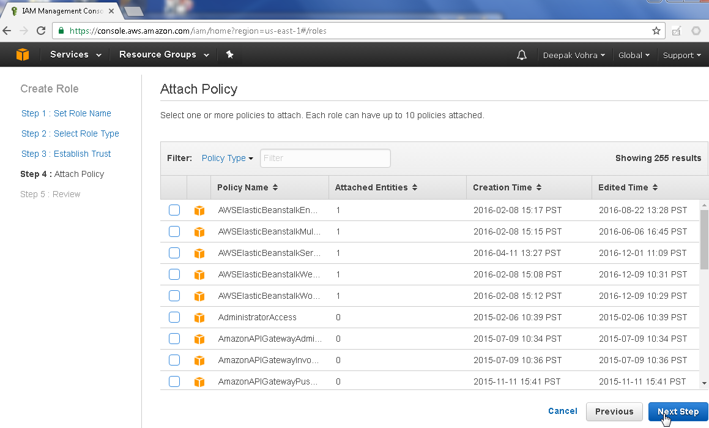The height and width of the screenshot is (428, 709).
Task: Open the Support menu
Action: pos(681,55)
